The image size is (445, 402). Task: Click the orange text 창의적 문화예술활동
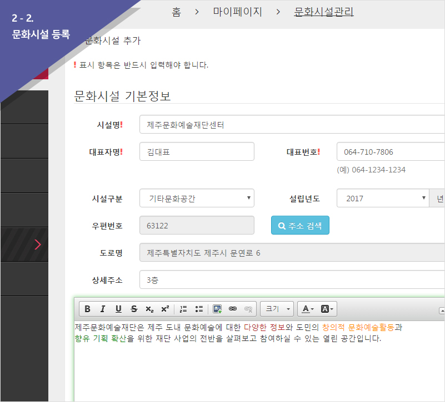[358, 328]
